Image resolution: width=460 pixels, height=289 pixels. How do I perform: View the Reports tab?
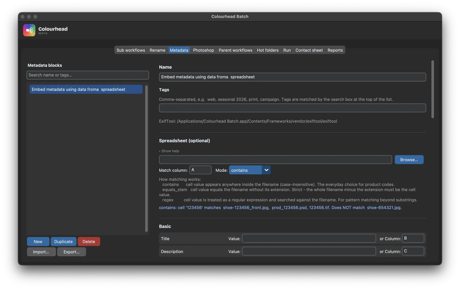pos(335,50)
